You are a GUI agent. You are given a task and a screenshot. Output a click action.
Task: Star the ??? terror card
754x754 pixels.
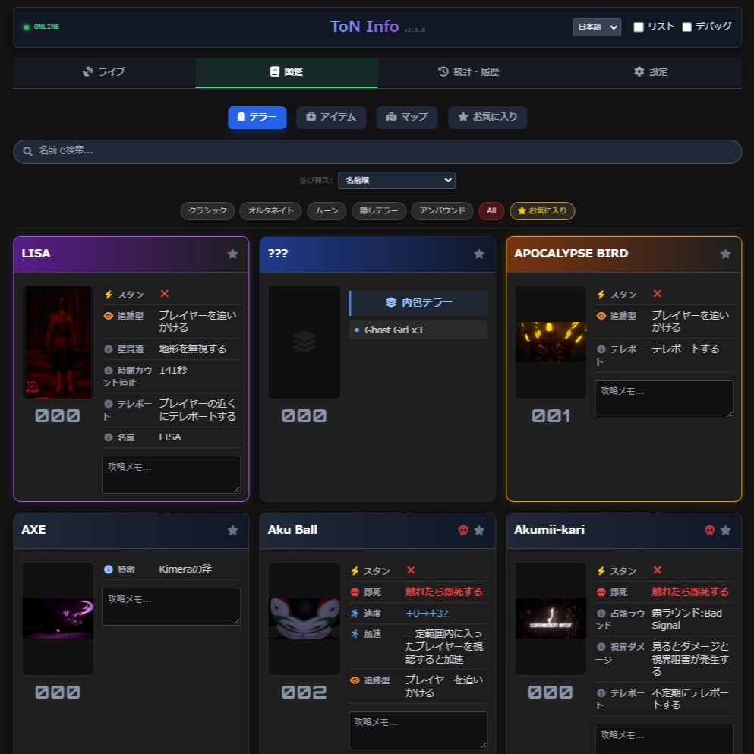point(478,254)
